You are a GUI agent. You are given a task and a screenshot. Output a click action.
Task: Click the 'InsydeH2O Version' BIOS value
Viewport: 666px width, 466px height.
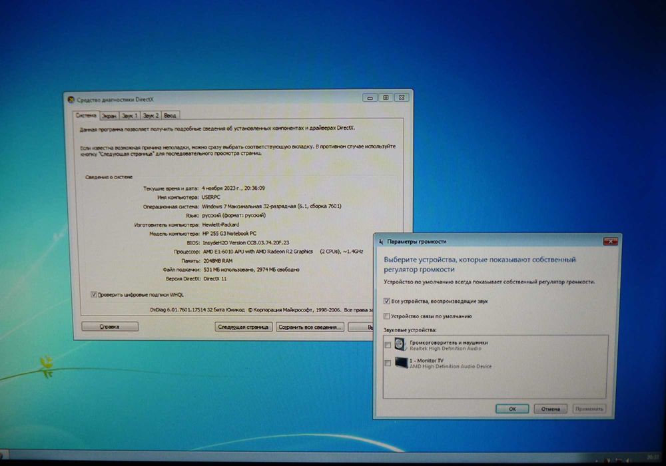tap(246, 243)
